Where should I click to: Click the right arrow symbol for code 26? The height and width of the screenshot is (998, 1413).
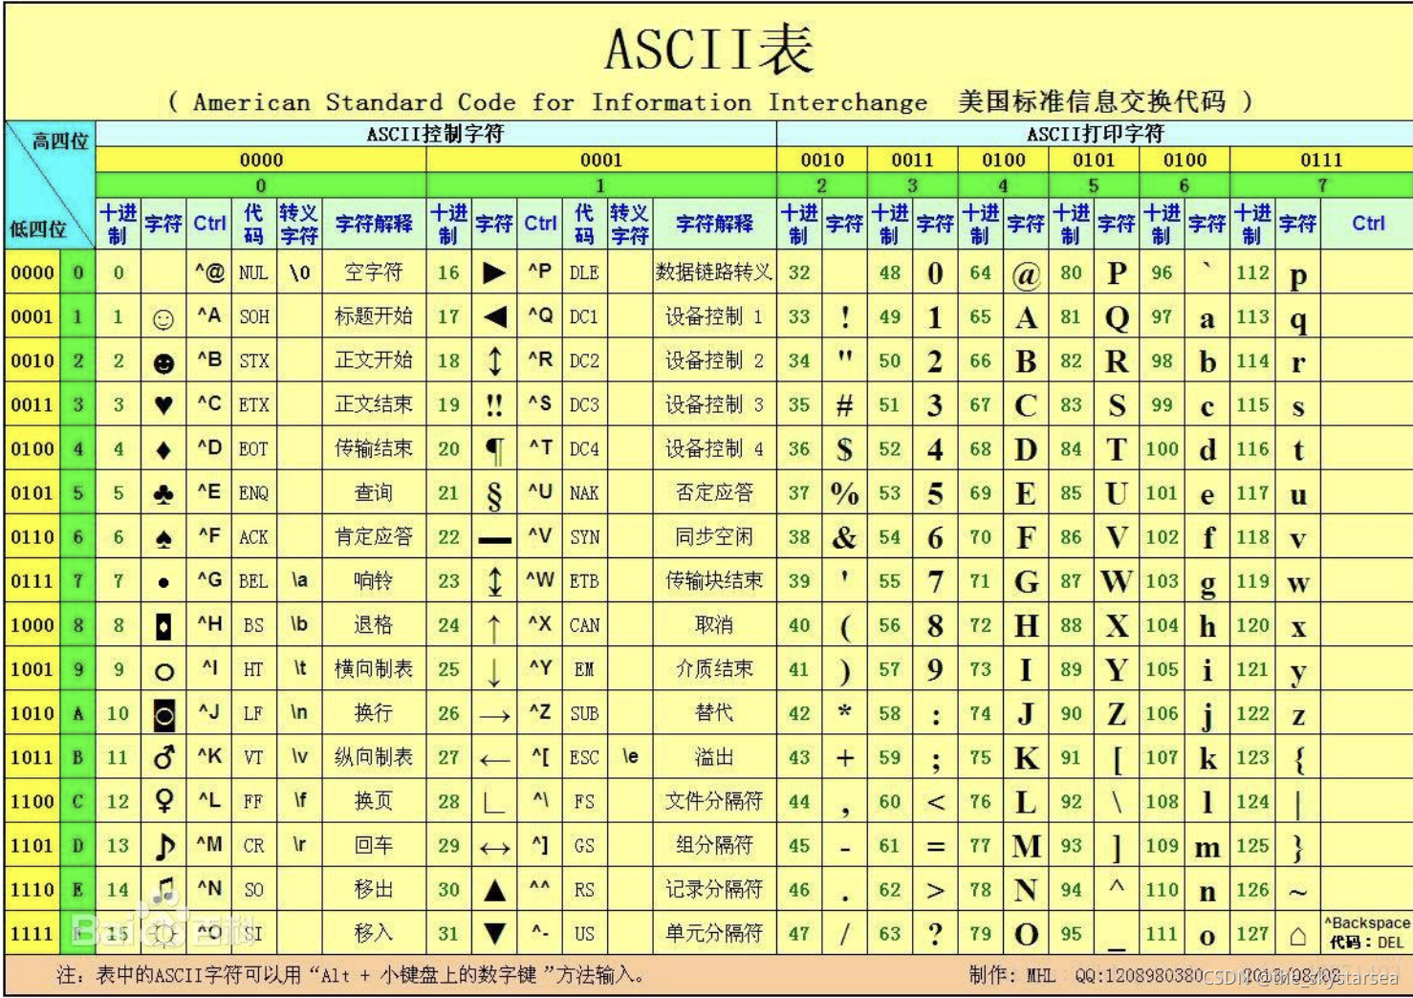click(494, 715)
